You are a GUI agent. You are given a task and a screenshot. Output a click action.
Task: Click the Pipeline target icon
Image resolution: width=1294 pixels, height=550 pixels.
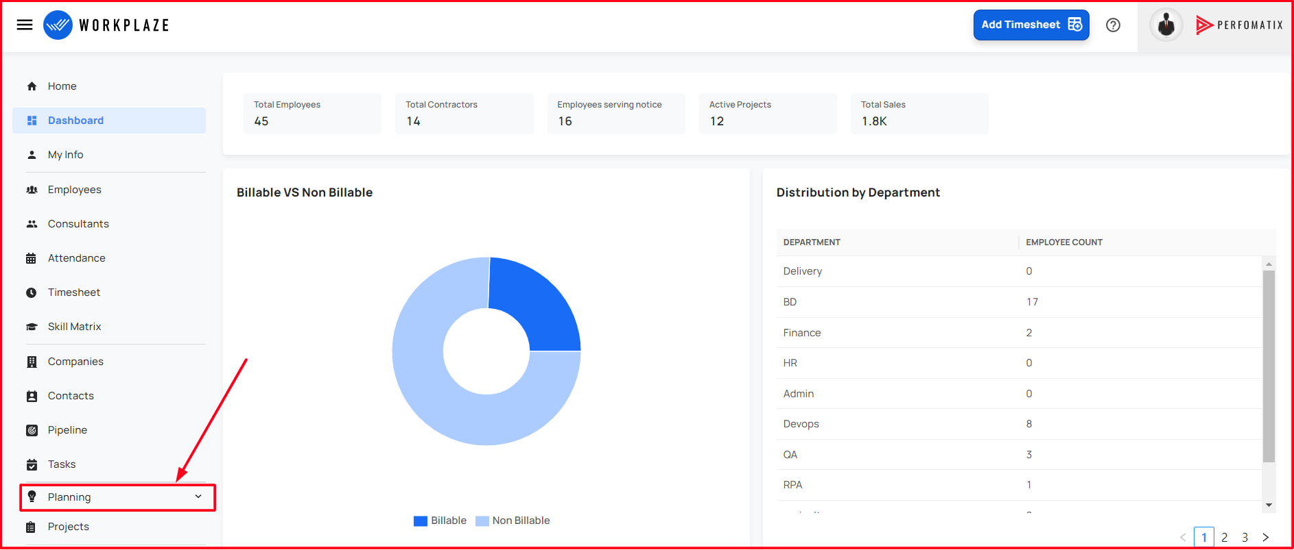32,430
